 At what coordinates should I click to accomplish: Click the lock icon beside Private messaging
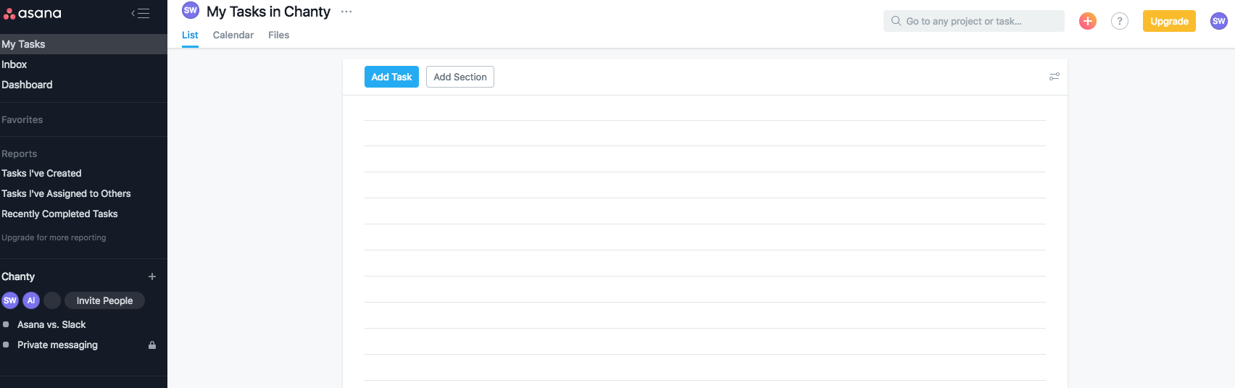pyautogui.click(x=152, y=345)
